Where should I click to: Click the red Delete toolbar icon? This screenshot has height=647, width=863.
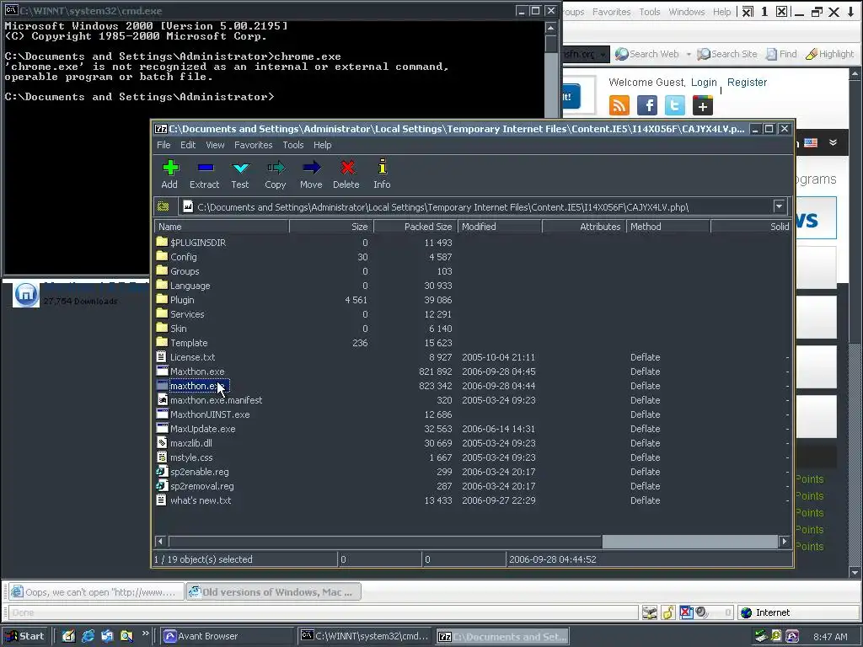(x=346, y=174)
